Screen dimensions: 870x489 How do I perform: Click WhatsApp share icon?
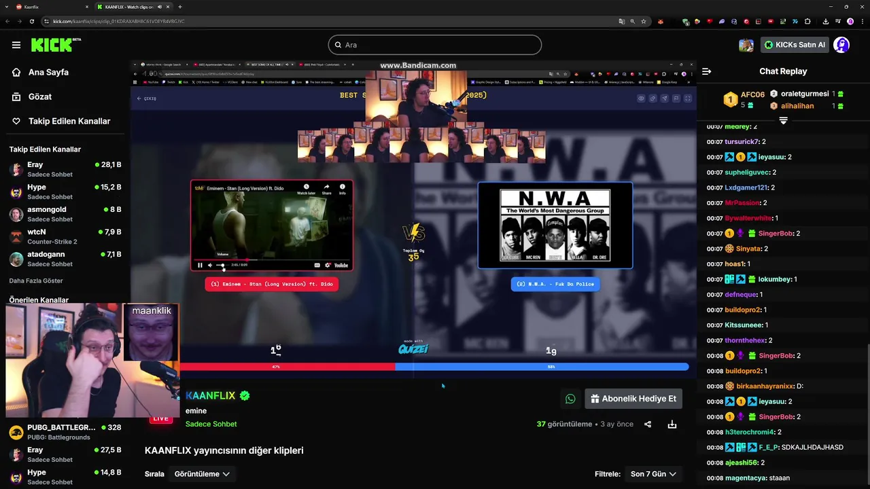tap(570, 399)
